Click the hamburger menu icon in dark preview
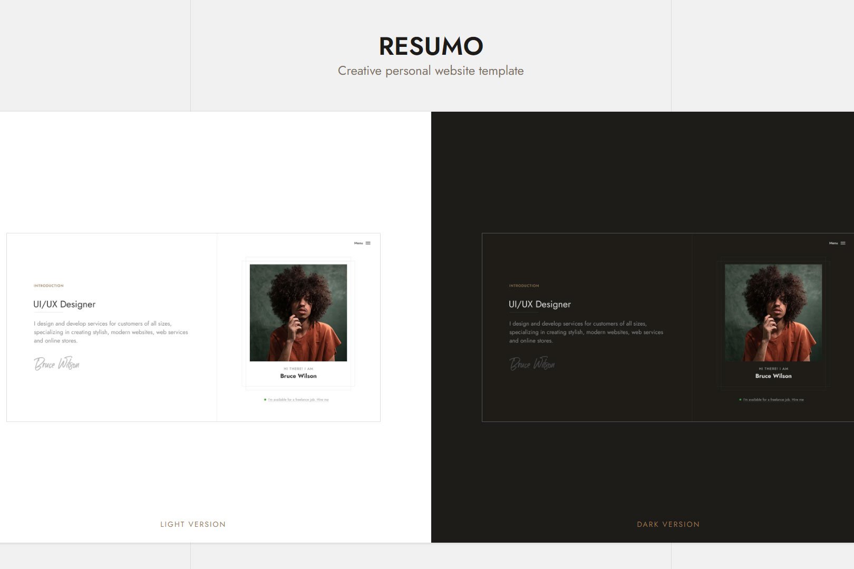This screenshot has width=854, height=569. pos(843,243)
